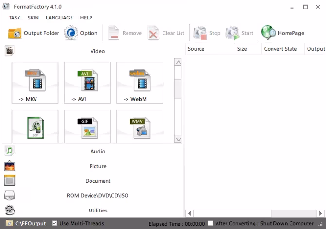Open the Option settings icon
The width and height of the screenshot is (326, 229).
click(71, 33)
